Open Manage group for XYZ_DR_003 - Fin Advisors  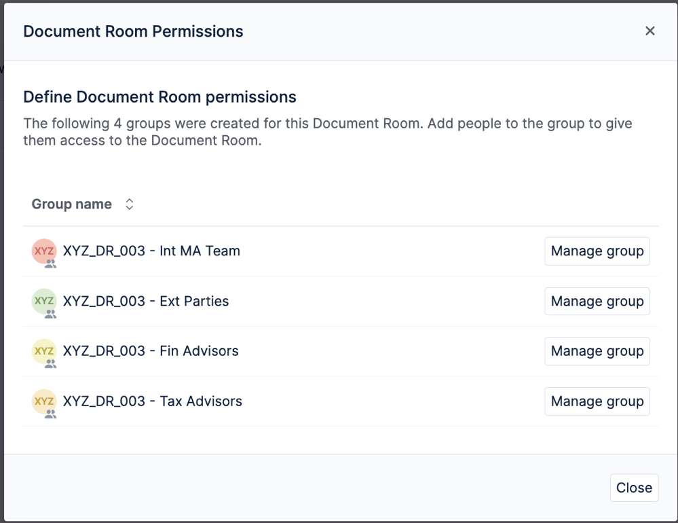[597, 351]
